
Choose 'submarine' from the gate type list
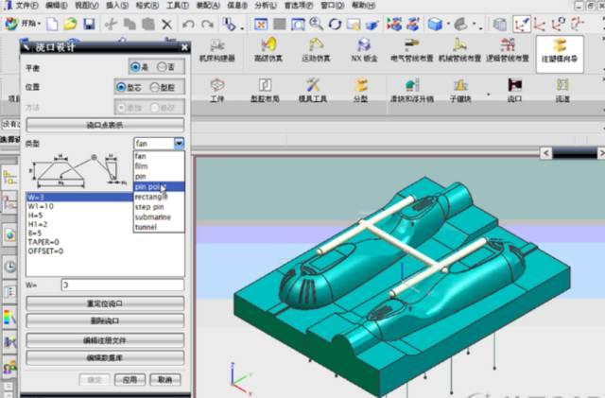click(153, 214)
